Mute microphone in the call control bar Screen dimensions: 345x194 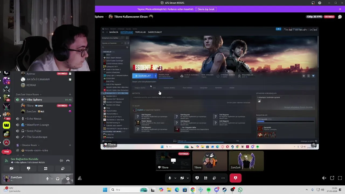click(170, 178)
